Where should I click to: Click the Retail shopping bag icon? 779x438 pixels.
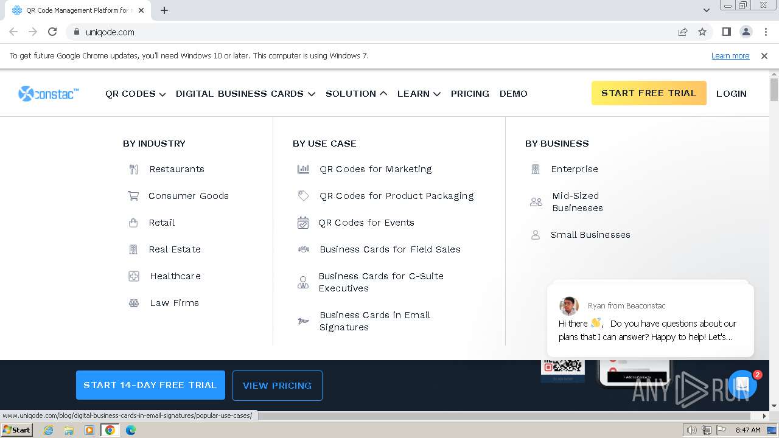pos(133,223)
